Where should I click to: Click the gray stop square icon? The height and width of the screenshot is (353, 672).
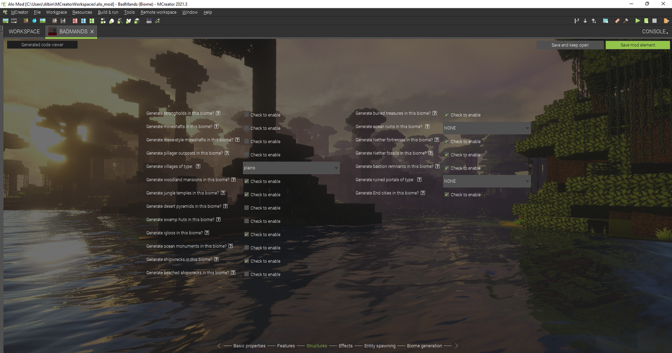tap(654, 21)
